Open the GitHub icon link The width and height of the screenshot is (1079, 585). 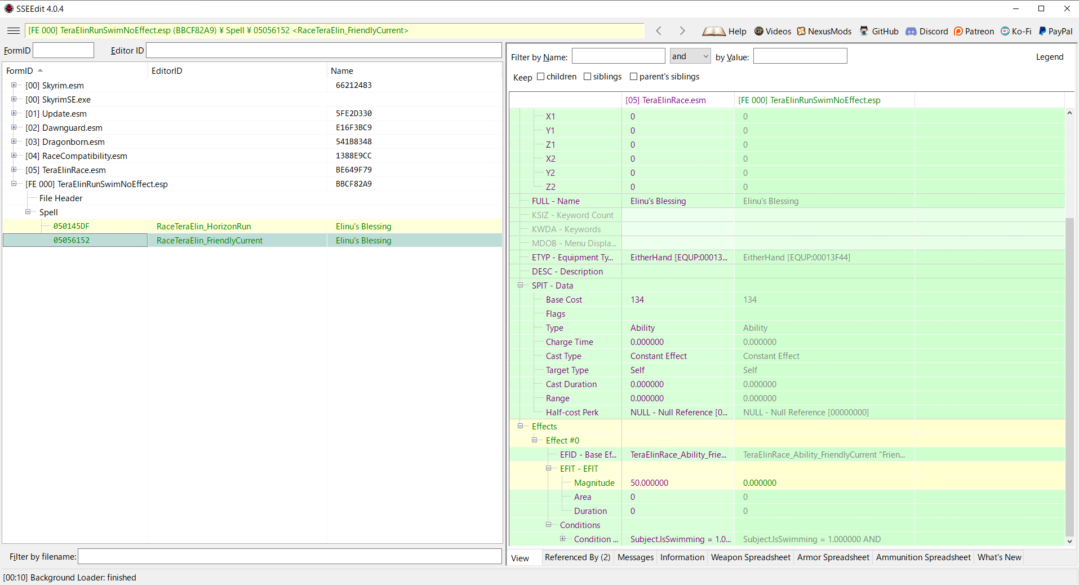coord(864,31)
